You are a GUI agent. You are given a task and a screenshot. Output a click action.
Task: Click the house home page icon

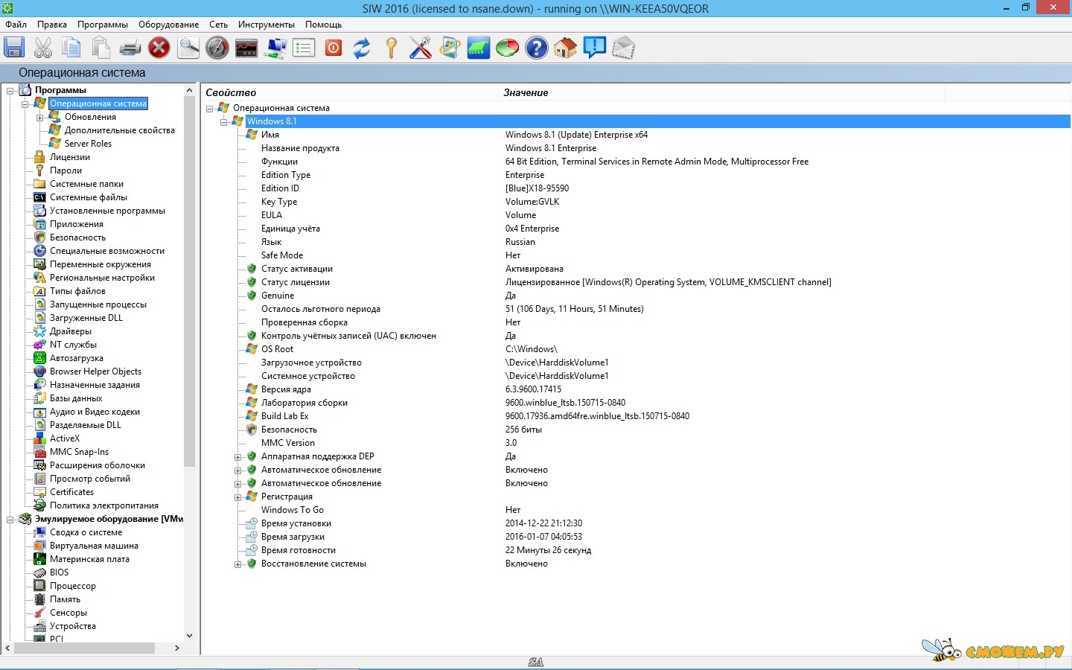click(565, 48)
